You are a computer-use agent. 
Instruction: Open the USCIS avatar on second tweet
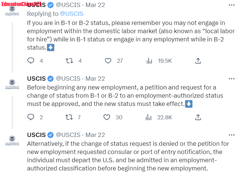coord(12,84)
